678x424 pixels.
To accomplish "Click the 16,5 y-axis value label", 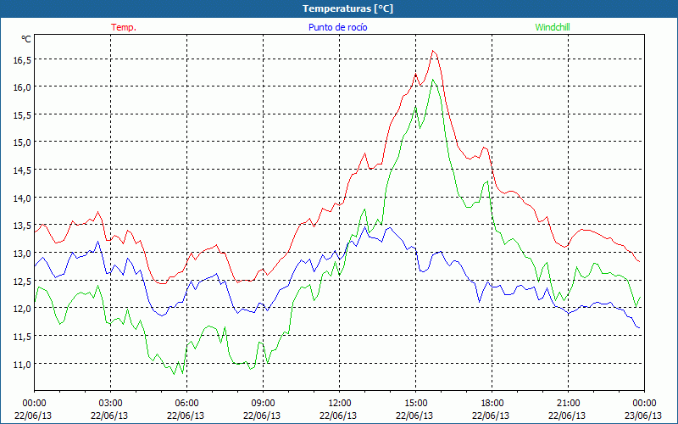I will [x=20, y=60].
